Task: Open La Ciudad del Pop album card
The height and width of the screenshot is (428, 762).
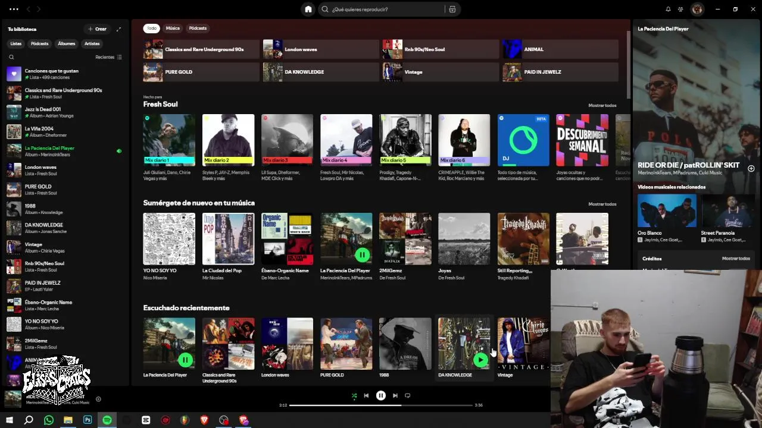Action: 228,247
